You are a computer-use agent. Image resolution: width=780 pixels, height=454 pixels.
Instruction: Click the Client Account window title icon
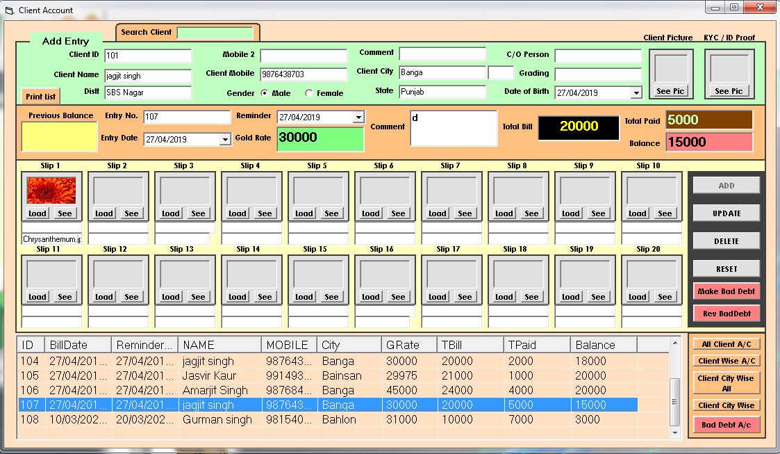[9, 10]
